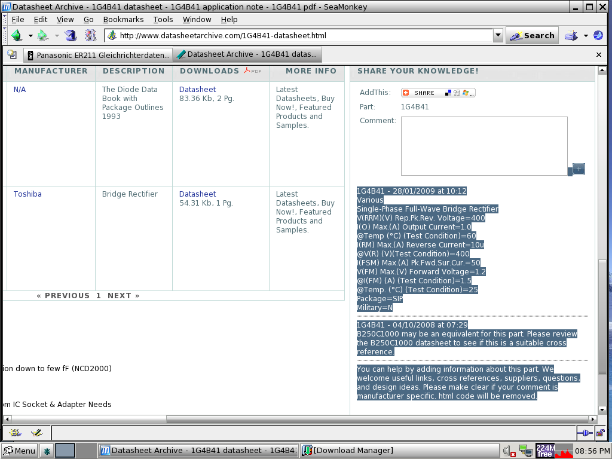Click the PREVIOUS pagination link
Screen dimensions: 612x459
[x=63, y=295]
